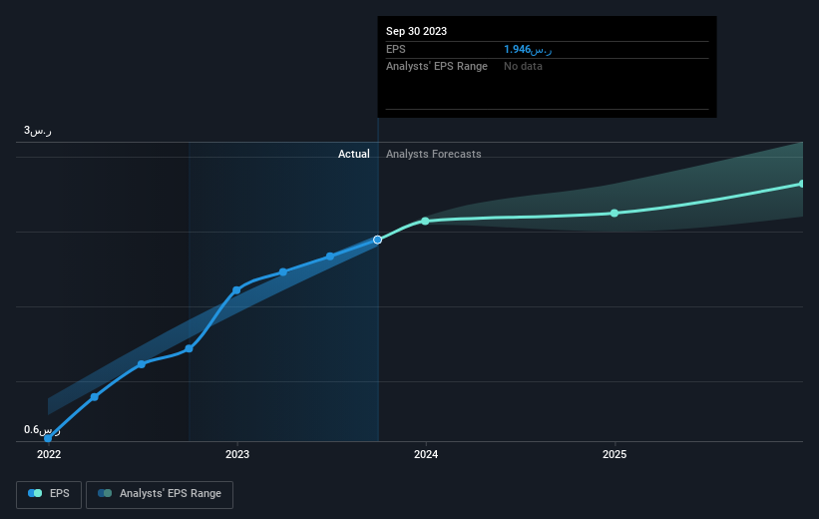Image resolution: width=819 pixels, height=519 pixels.
Task: Click the EPS color swatch in legend
Action: (35, 493)
